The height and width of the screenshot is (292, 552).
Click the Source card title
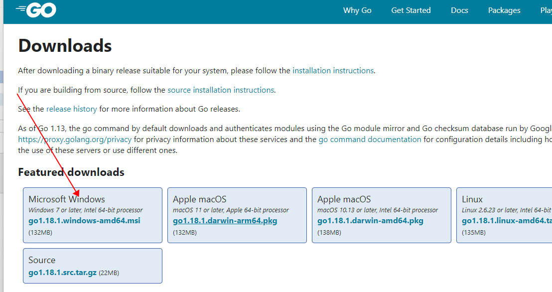pos(42,260)
